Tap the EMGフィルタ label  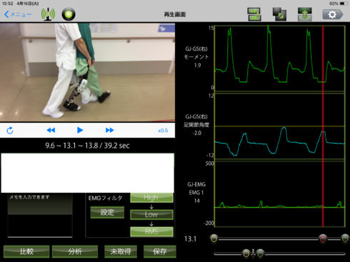(105, 198)
